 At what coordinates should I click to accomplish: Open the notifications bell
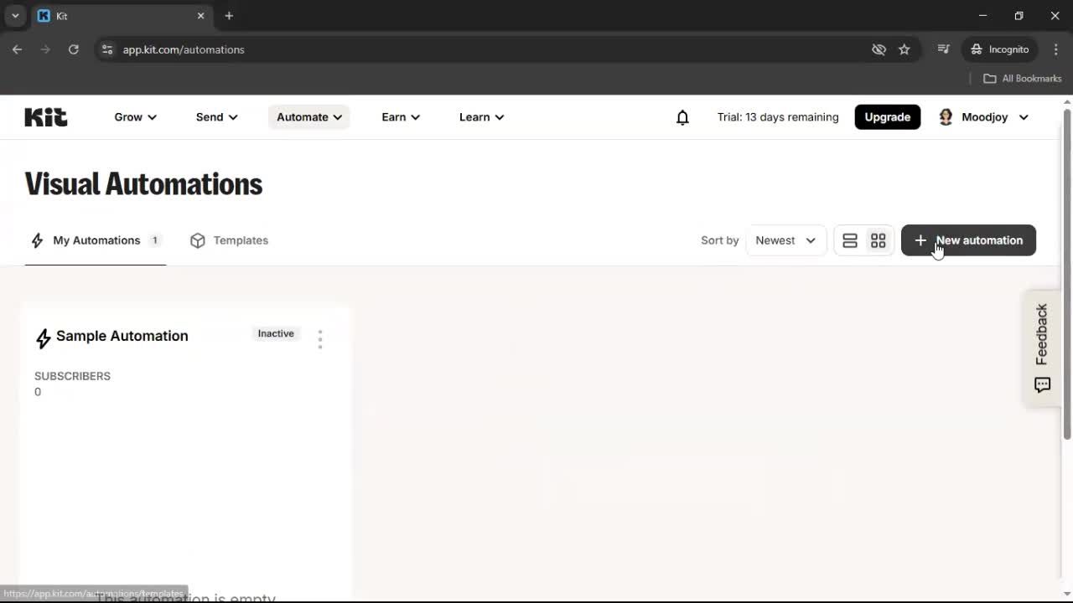tap(682, 117)
